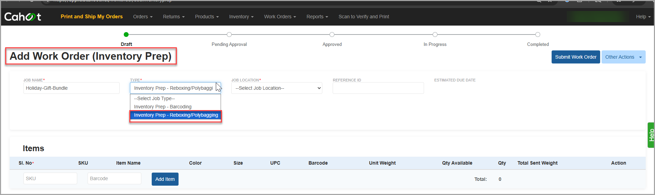The height and width of the screenshot is (195, 655).
Task: Open Print and Ship My Orders
Action: click(92, 17)
